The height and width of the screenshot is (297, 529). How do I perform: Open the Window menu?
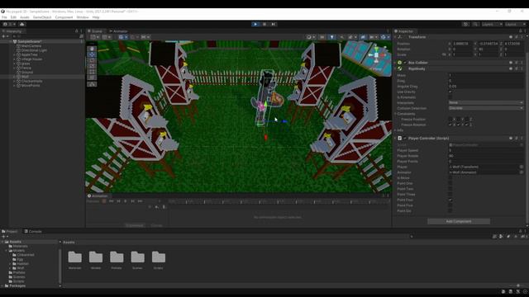83,17
